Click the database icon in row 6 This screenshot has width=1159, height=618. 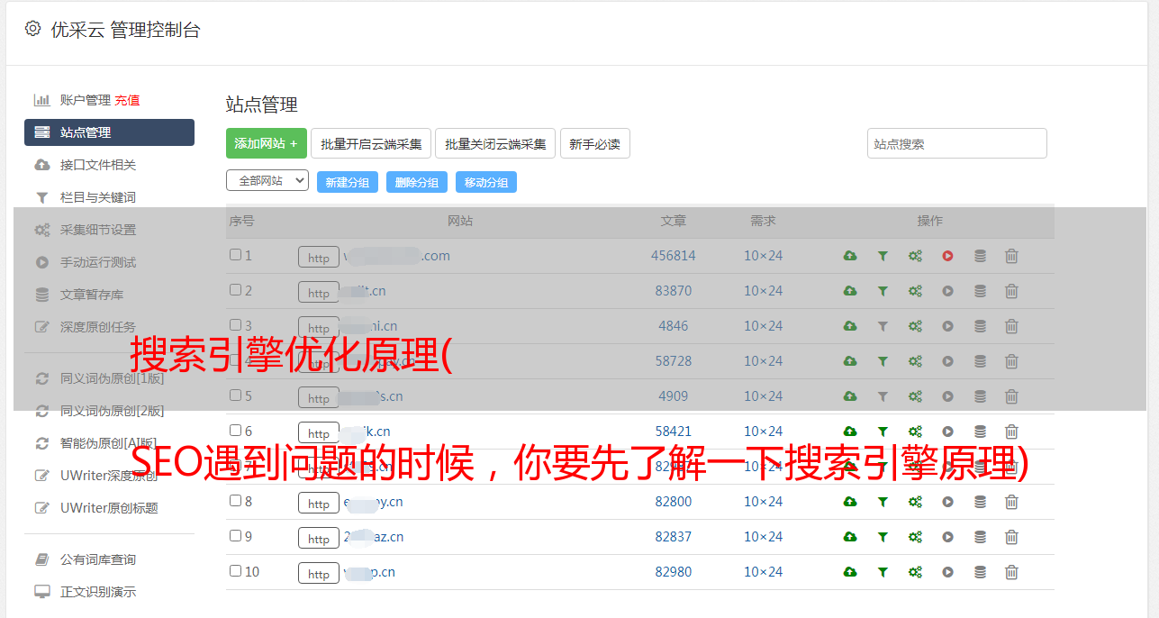[980, 432]
